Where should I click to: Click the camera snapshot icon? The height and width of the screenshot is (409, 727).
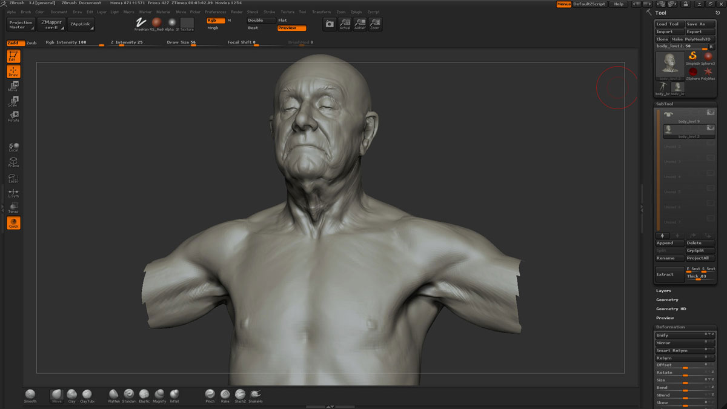click(329, 24)
